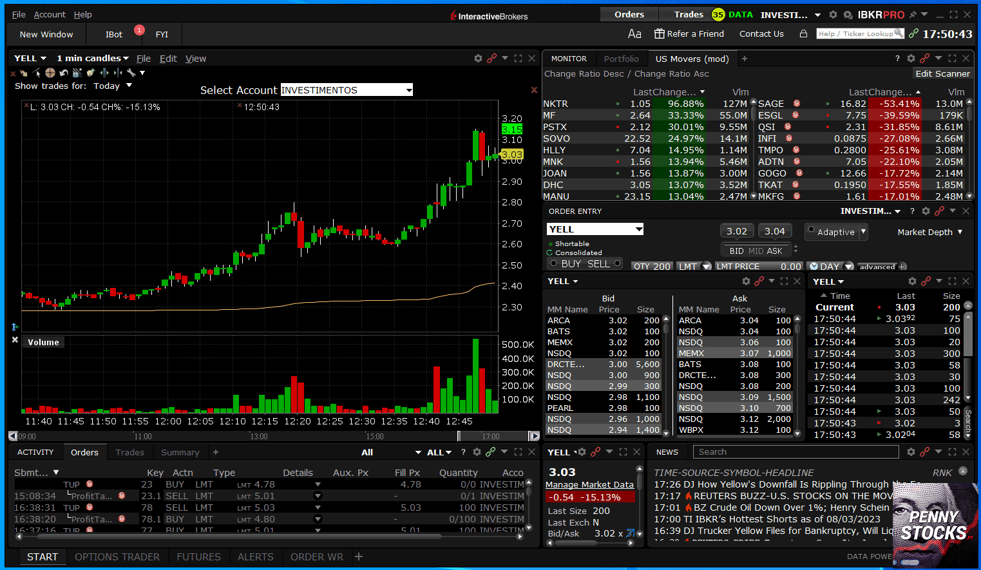This screenshot has height=570, width=981.
Task: Toggle the Adaptive algo option
Action: pyautogui.click(x=812, y=229)
